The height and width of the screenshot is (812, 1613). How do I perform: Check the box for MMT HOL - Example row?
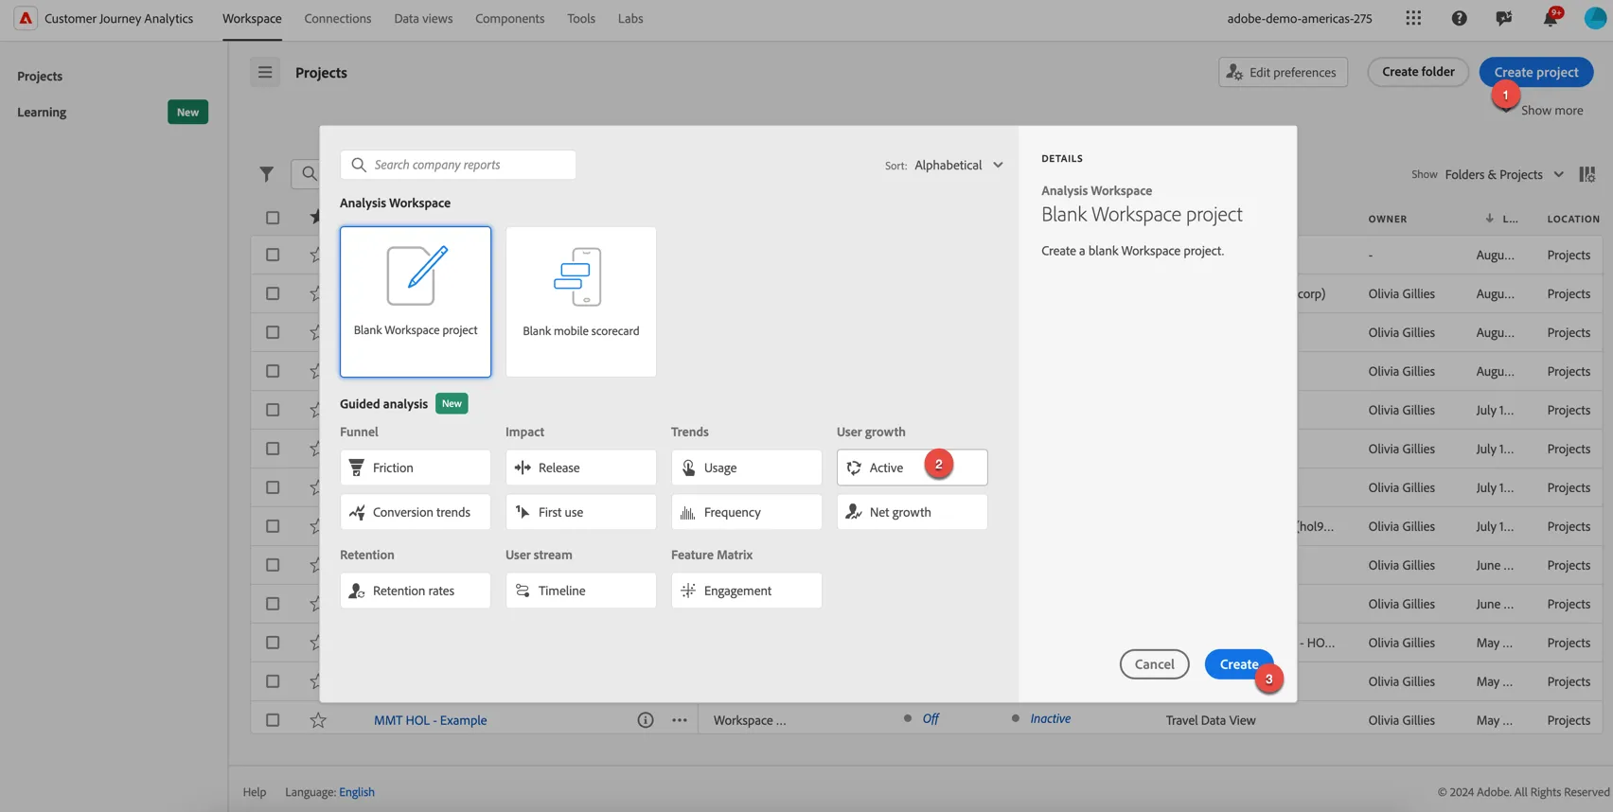pos(273,720)
